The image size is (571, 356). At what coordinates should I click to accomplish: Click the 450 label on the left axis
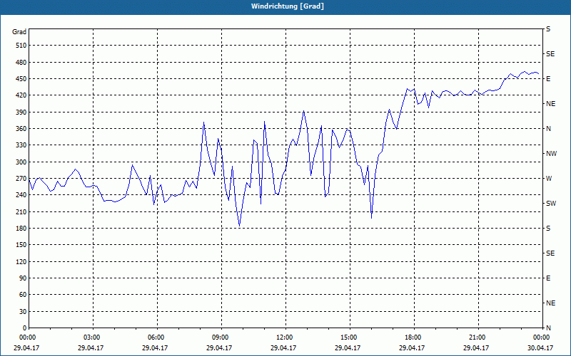21,79
